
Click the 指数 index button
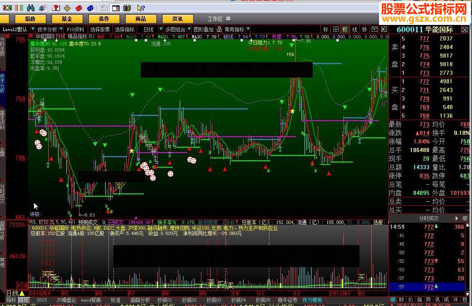point(30,19)
